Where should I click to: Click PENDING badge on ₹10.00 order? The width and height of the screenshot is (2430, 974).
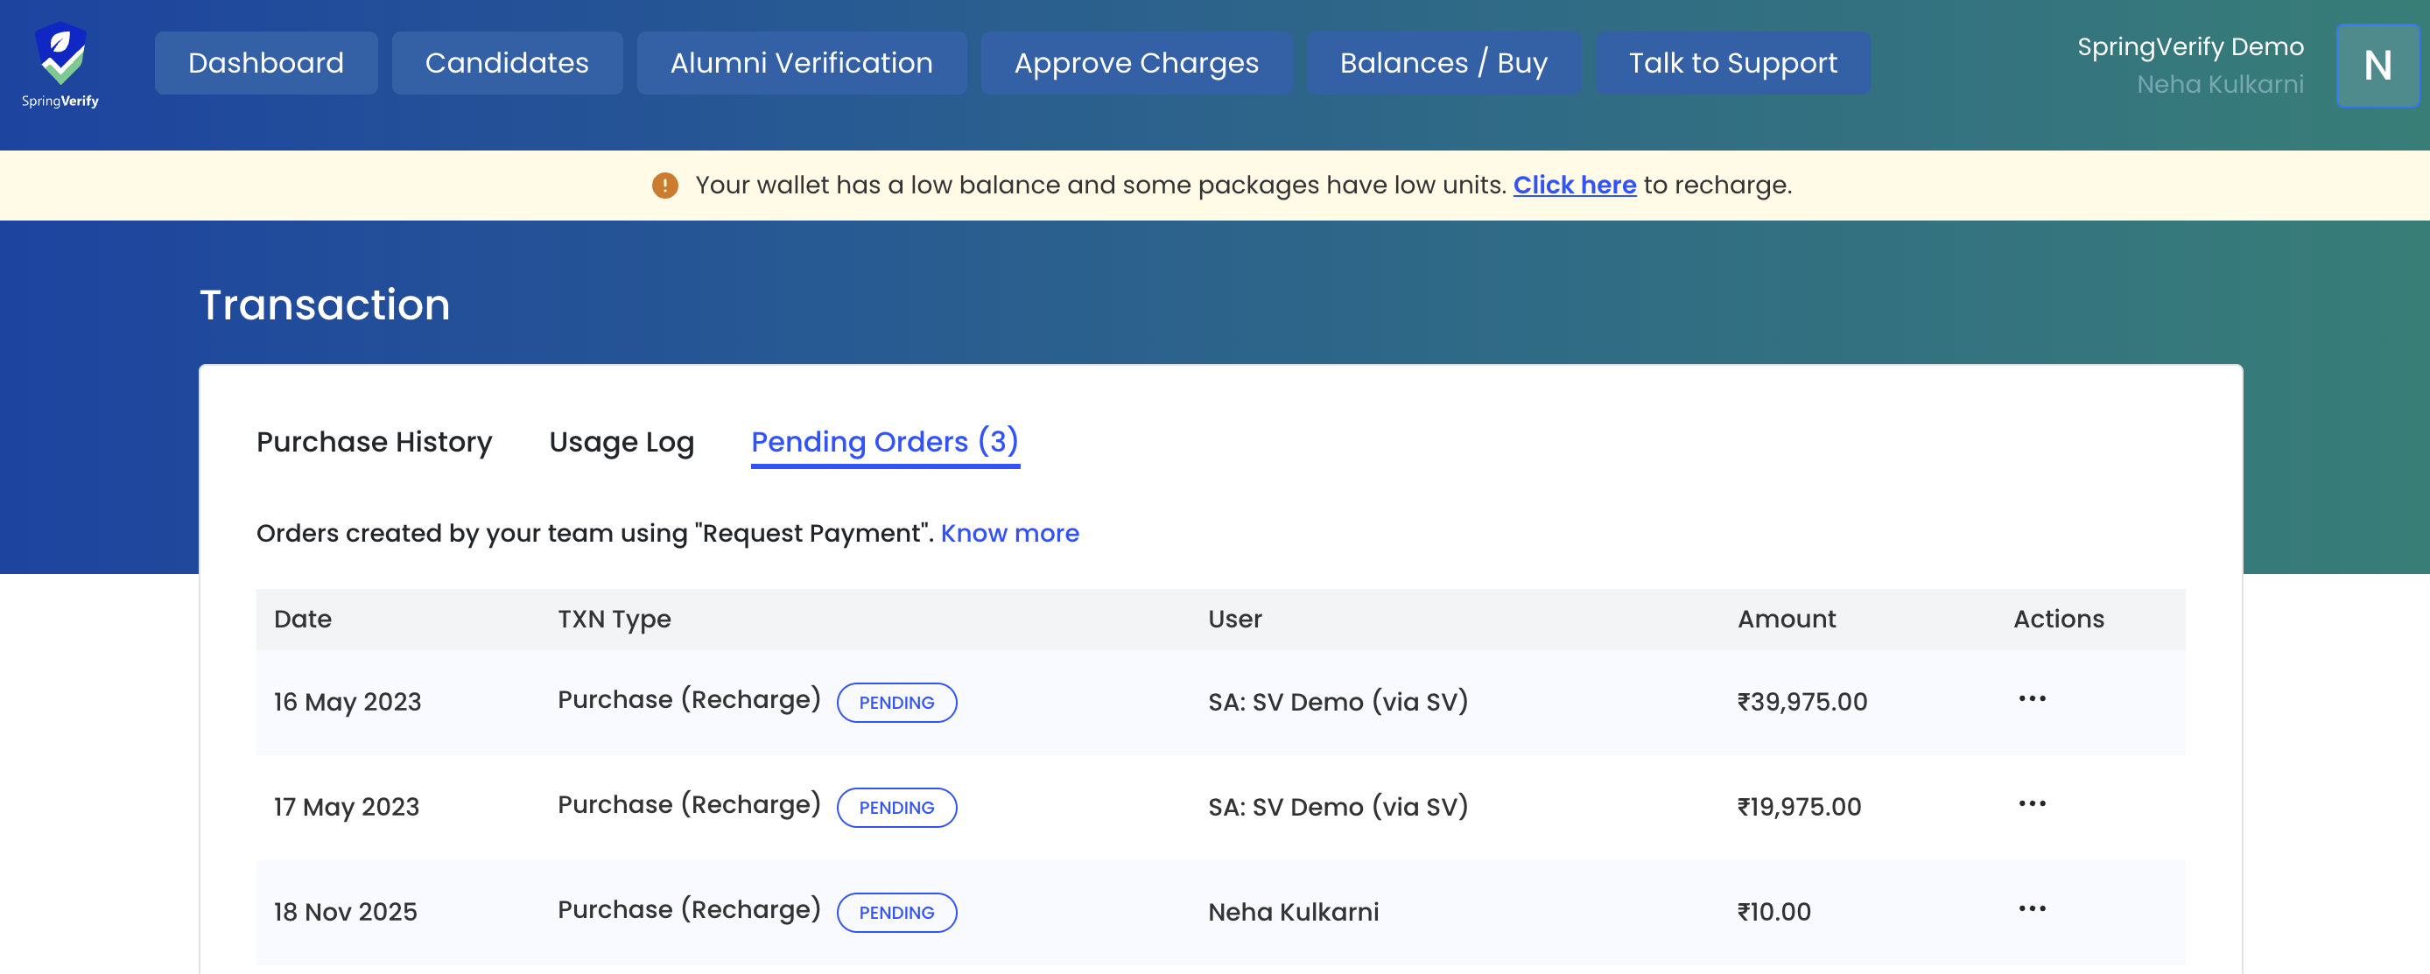(896, 913)
